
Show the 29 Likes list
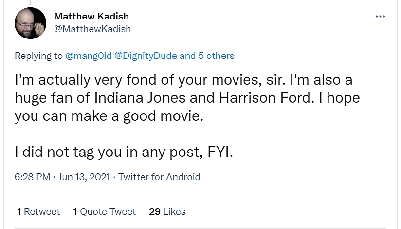pyautogui.click(x=167, y=211)
